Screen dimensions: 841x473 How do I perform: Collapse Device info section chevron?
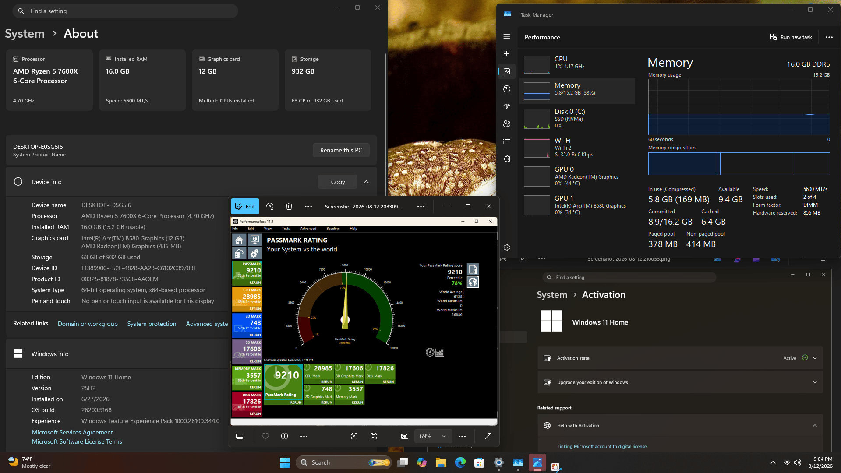point(366,182)
